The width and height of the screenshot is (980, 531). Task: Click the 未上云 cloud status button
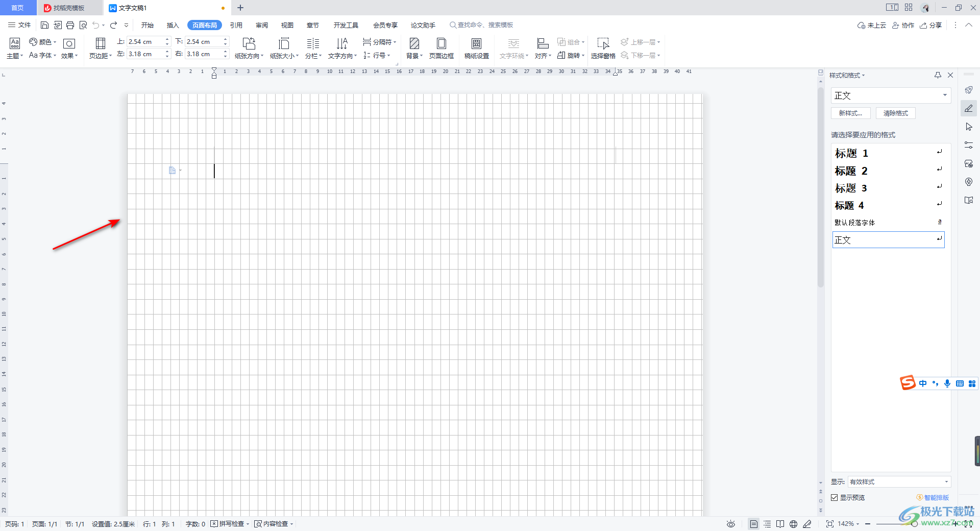point(871,25)
